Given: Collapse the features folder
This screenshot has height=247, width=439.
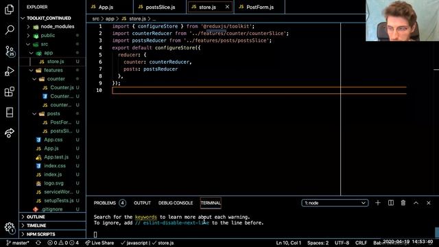Looking at the screenshot, I should point(52,70).
